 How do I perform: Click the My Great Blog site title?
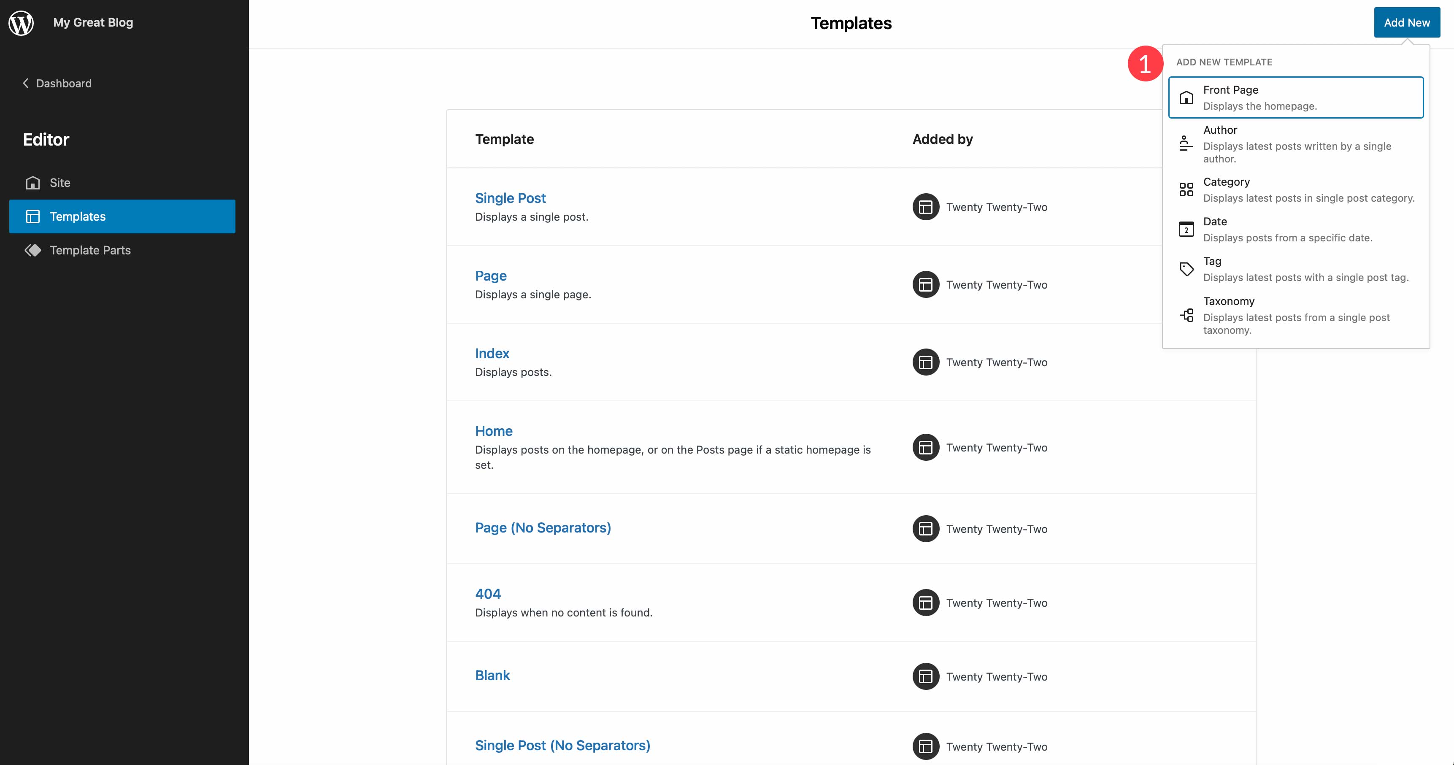[x=93, y=23]
